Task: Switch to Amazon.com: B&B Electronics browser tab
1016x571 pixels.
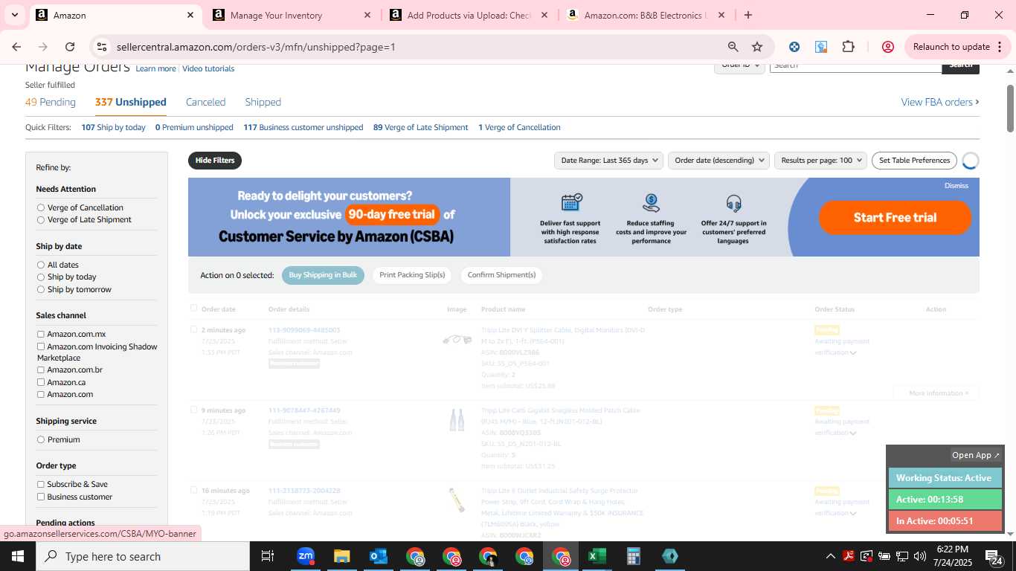Action: tap(644, 15)
